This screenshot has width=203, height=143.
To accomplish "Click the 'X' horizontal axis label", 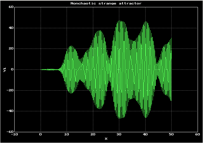I will pos(106,139).
